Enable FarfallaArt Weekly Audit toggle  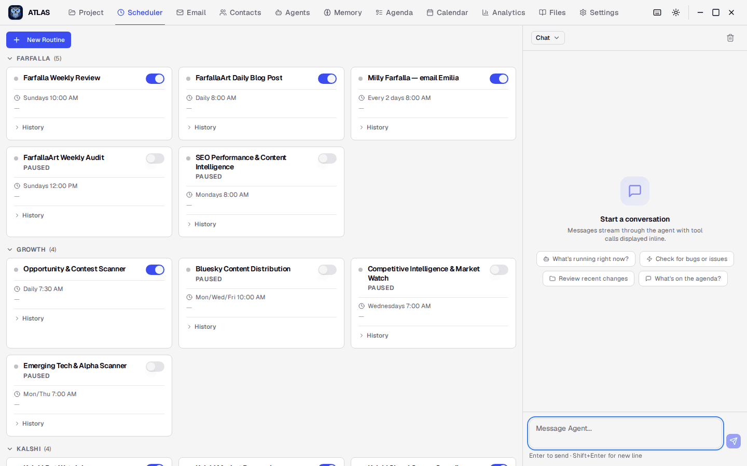click(155, 158)
